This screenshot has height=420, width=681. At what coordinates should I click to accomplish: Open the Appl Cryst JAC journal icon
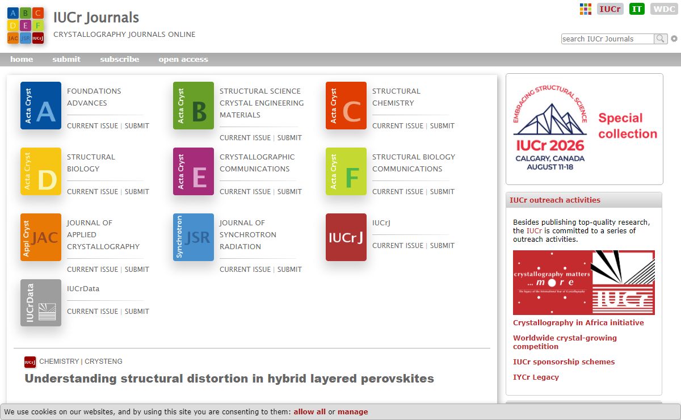coord(41,237)
